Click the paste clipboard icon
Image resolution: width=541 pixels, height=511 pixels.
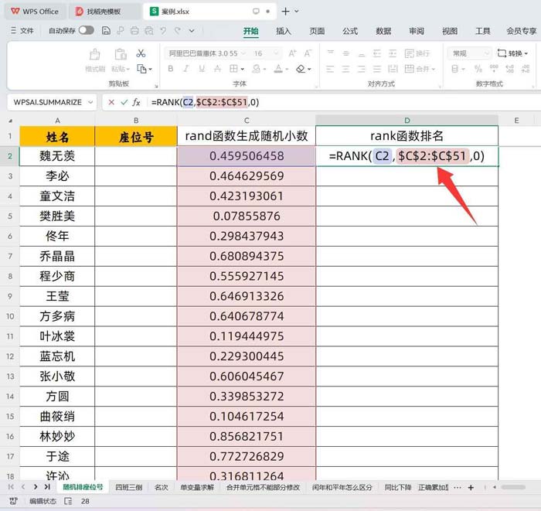click(x=121, y=54)
